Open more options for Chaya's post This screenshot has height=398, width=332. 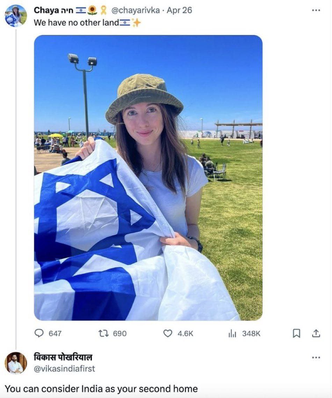tap(316, 11)
